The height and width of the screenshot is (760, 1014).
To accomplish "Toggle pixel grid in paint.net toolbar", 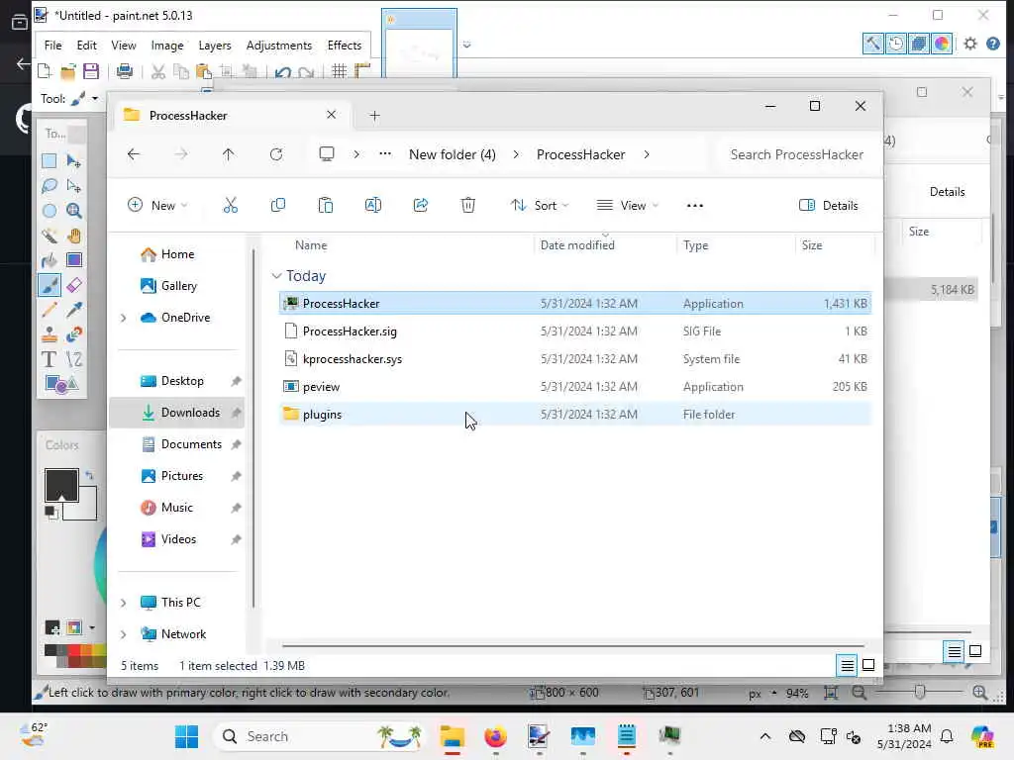I will (339, 71).
